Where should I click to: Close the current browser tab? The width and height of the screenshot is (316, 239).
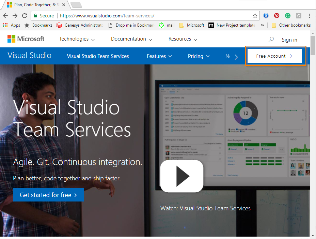point(63,5)
